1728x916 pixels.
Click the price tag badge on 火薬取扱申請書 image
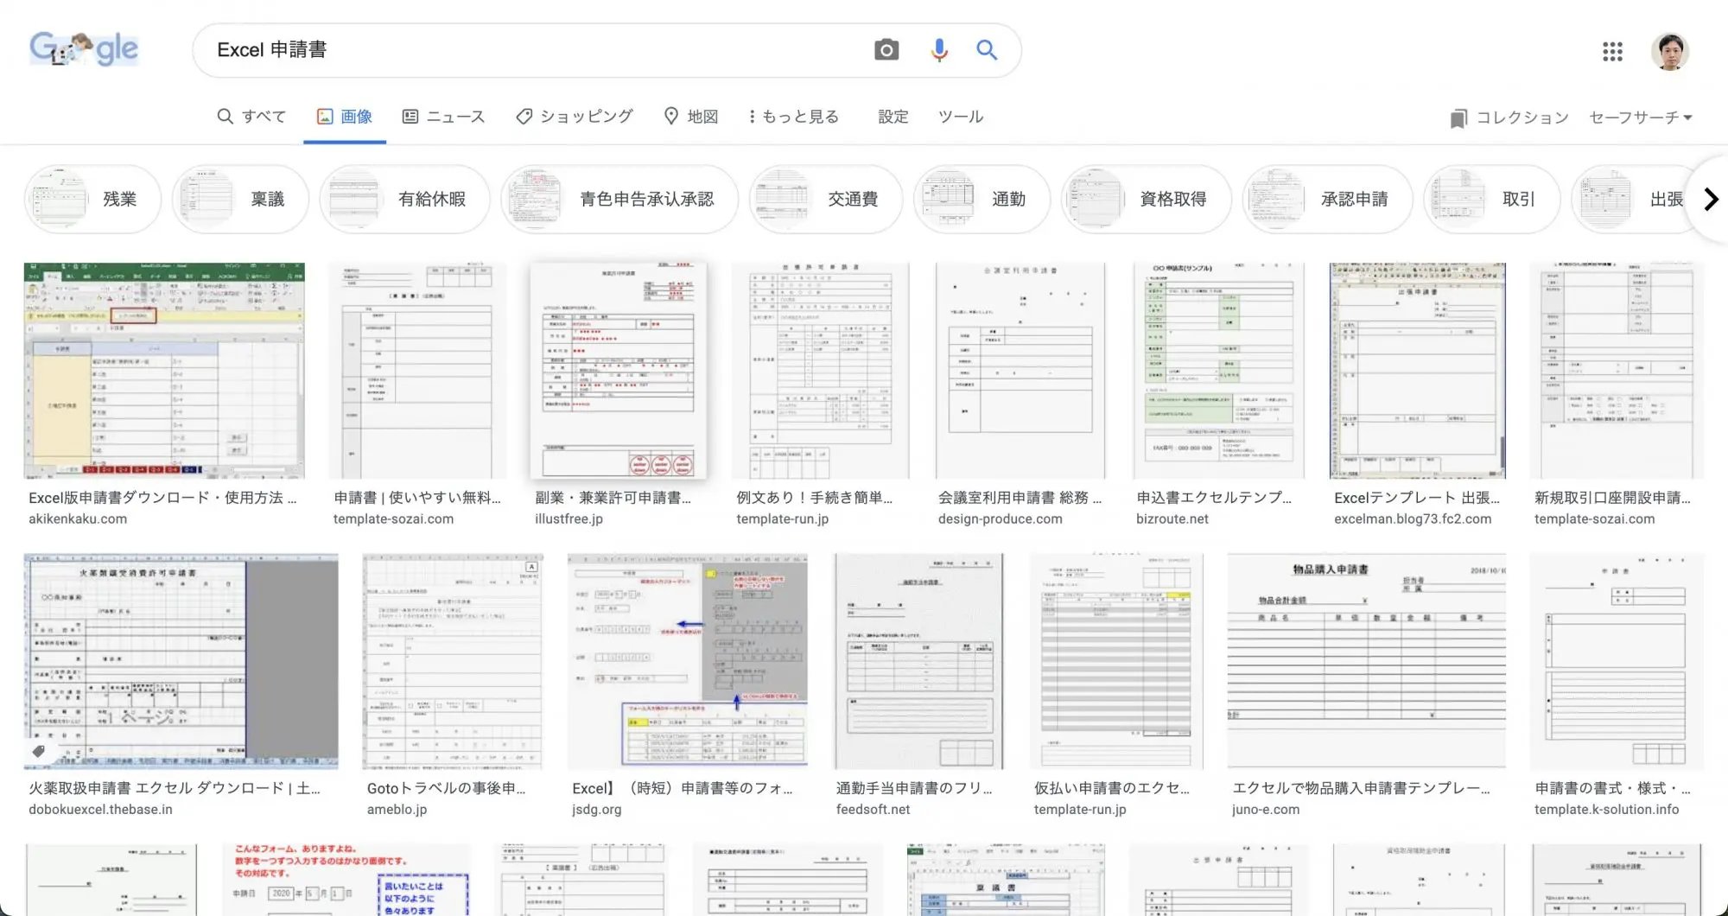pos(39,751)
